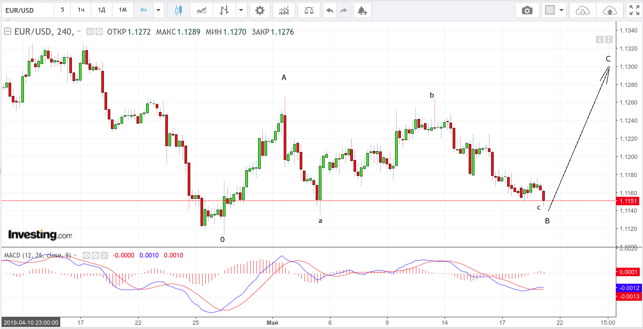Image resolution: width=643 pixels, height=329 pixels.
Task: Click the Investing.com logo link
Action: [x=40, y=235]
